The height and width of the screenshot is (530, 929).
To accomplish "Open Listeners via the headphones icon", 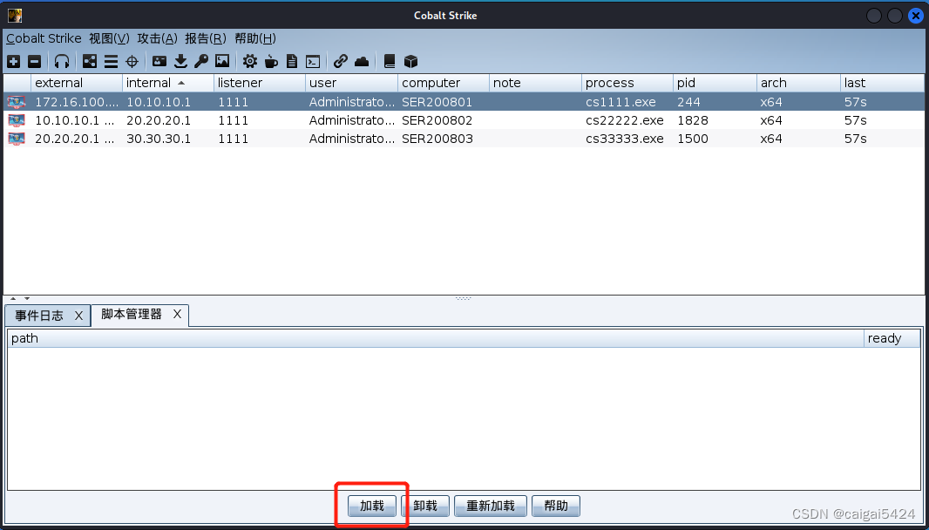I will [x=62, y=61].
